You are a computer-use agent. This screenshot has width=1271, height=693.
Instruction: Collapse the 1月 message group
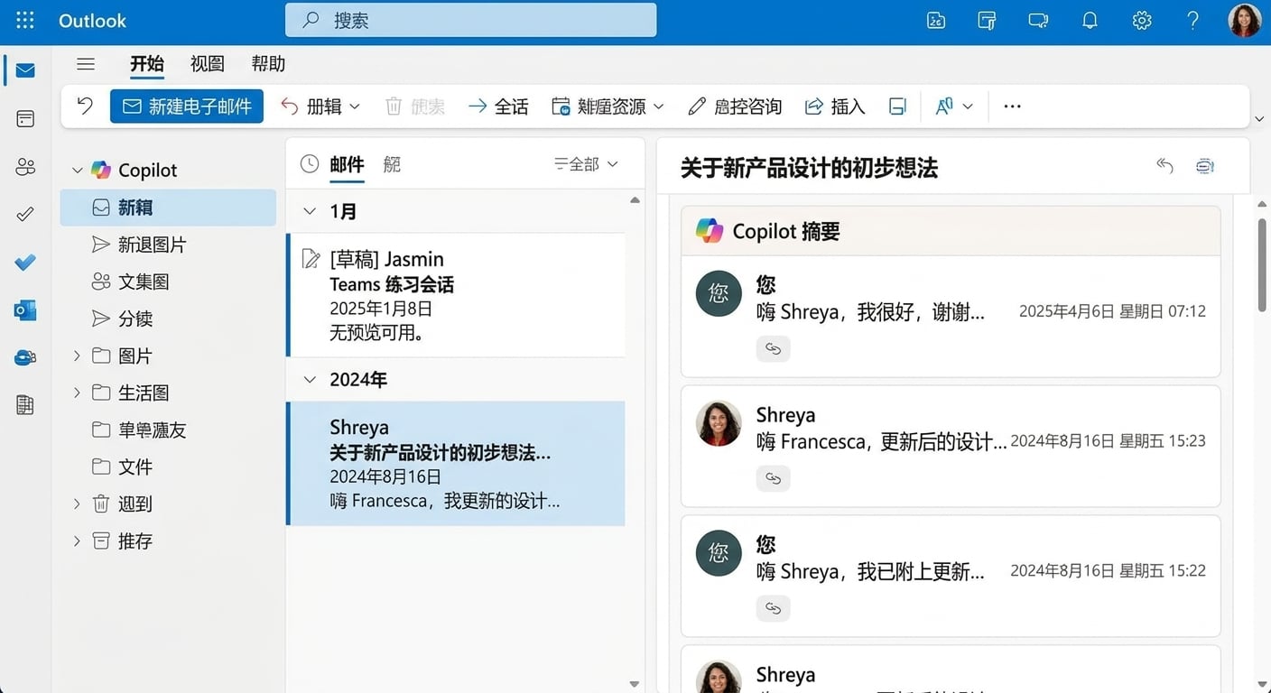point(310,211)
